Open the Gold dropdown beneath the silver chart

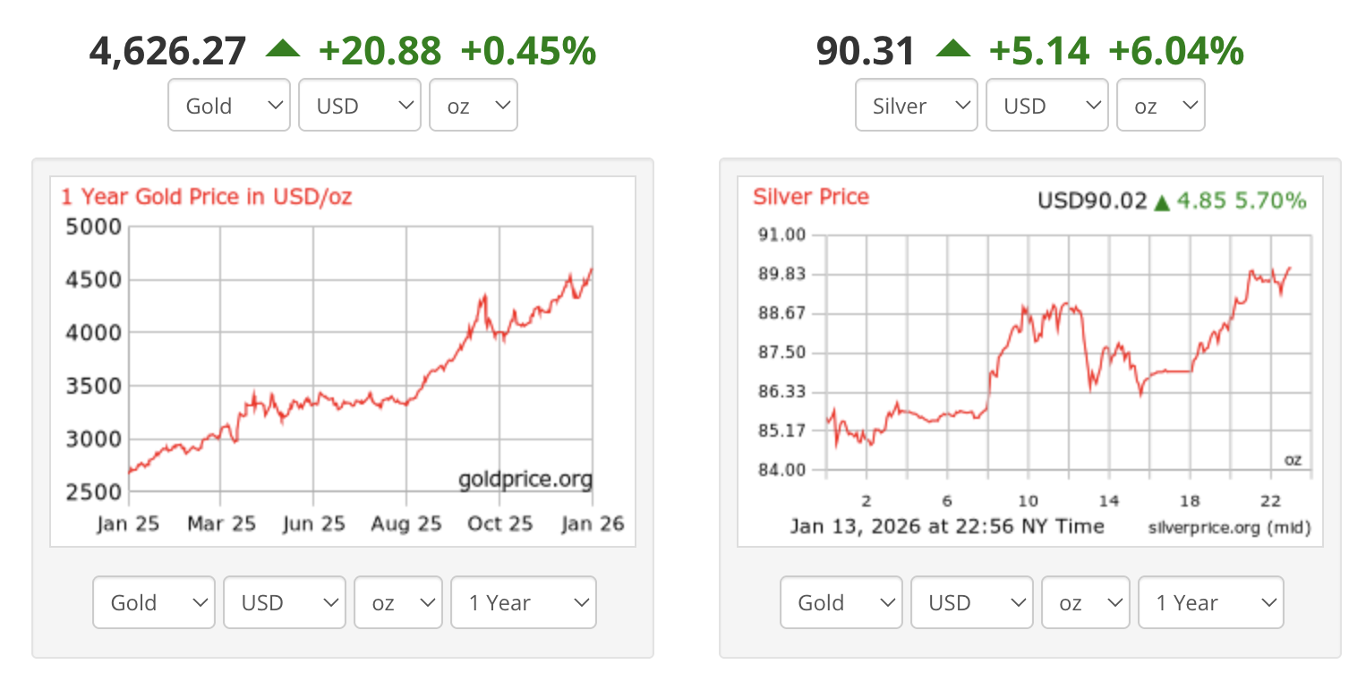(841, 602)
